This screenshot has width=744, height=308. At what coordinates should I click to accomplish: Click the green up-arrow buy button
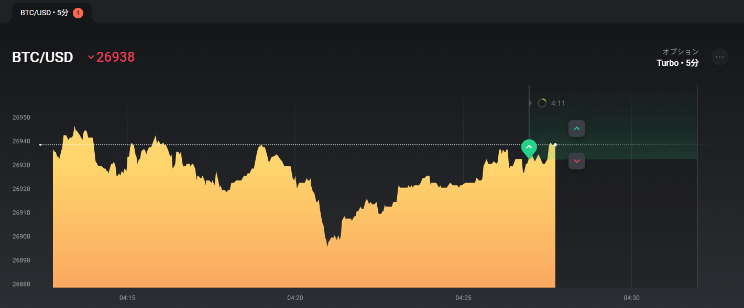point(577,129)
